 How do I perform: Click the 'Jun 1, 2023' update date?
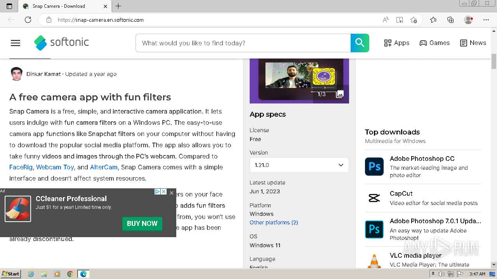265,191
